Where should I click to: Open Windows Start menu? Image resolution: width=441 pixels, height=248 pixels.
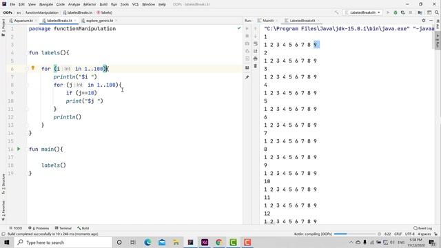(7, 242)
